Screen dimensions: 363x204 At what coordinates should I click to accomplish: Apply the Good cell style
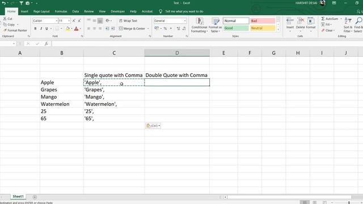point(236,28)
